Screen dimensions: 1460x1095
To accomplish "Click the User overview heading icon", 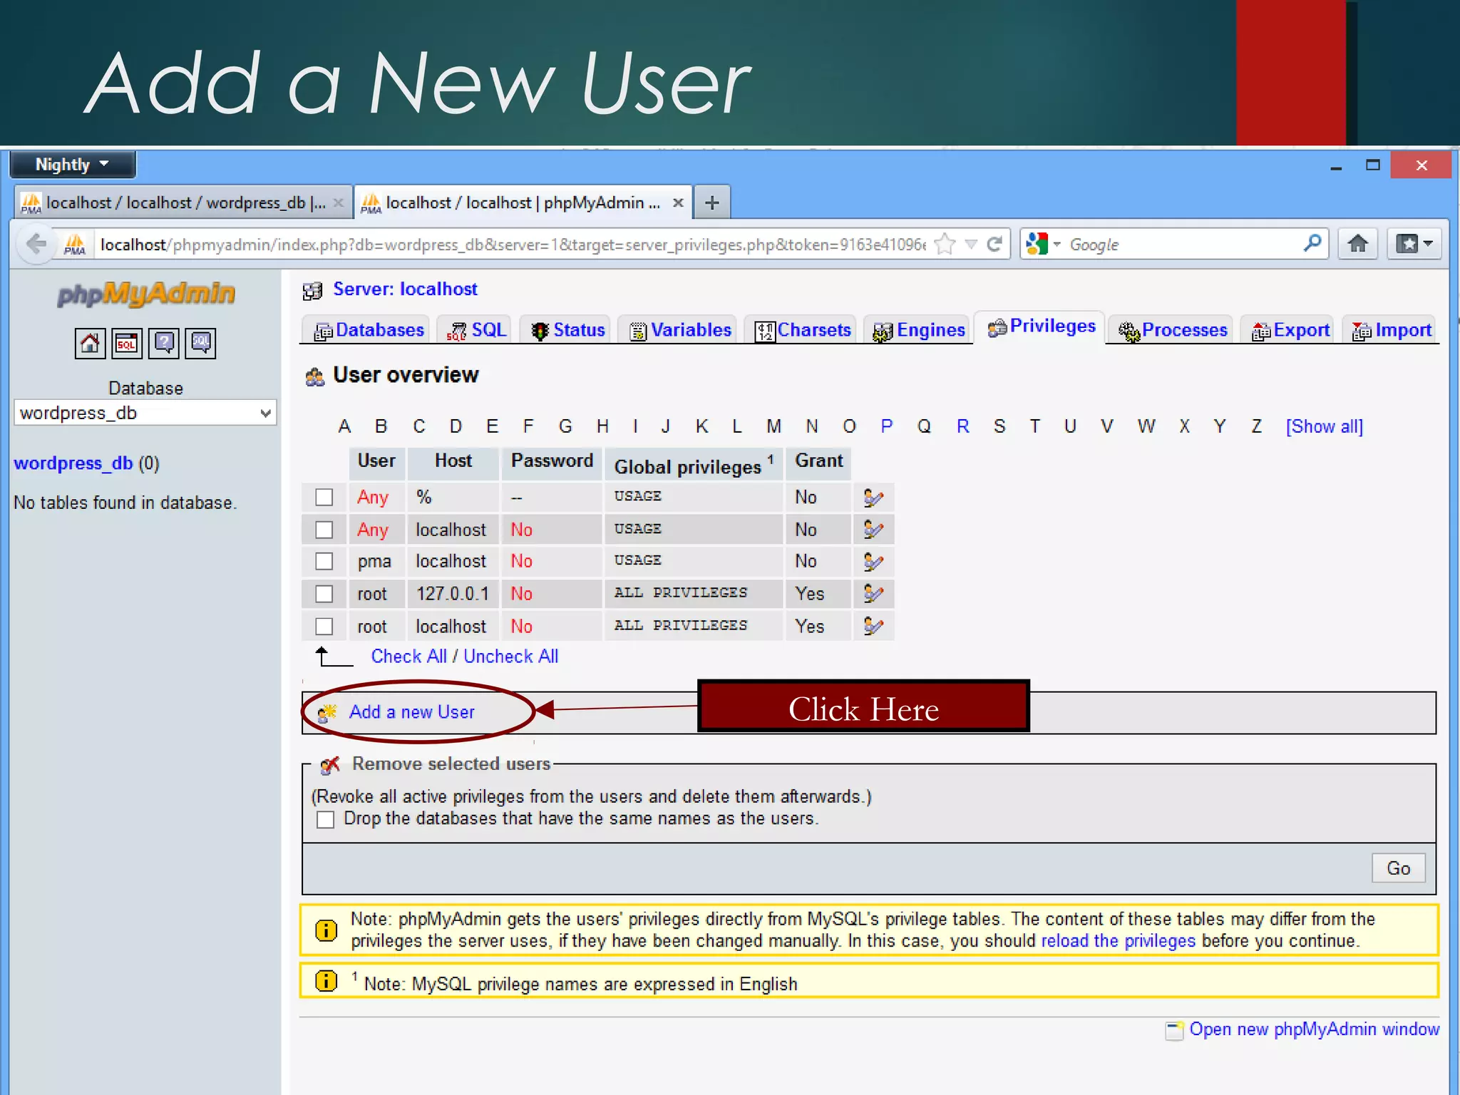I will 314,376.
